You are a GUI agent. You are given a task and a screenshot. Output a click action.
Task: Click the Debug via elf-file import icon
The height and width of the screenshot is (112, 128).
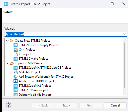16,94
